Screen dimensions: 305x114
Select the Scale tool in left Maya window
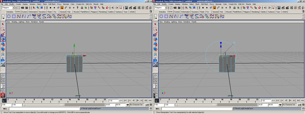(x=3, y=49)
